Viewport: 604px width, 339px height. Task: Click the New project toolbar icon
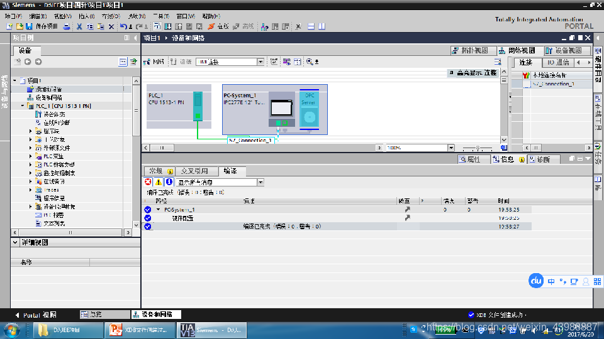9,26
